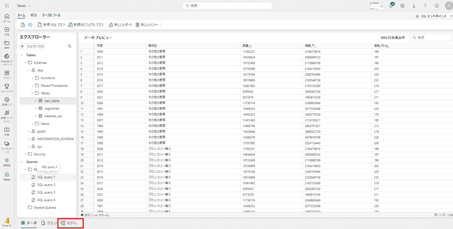The height and width of the screenshot is (229, 453).
Task: Switch to the Reporting ribbon tab
Action: 33,15
